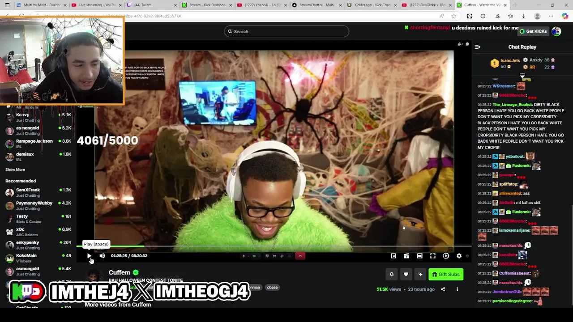
Task: Click the Cuffem channel name
Action: point(120,272)
